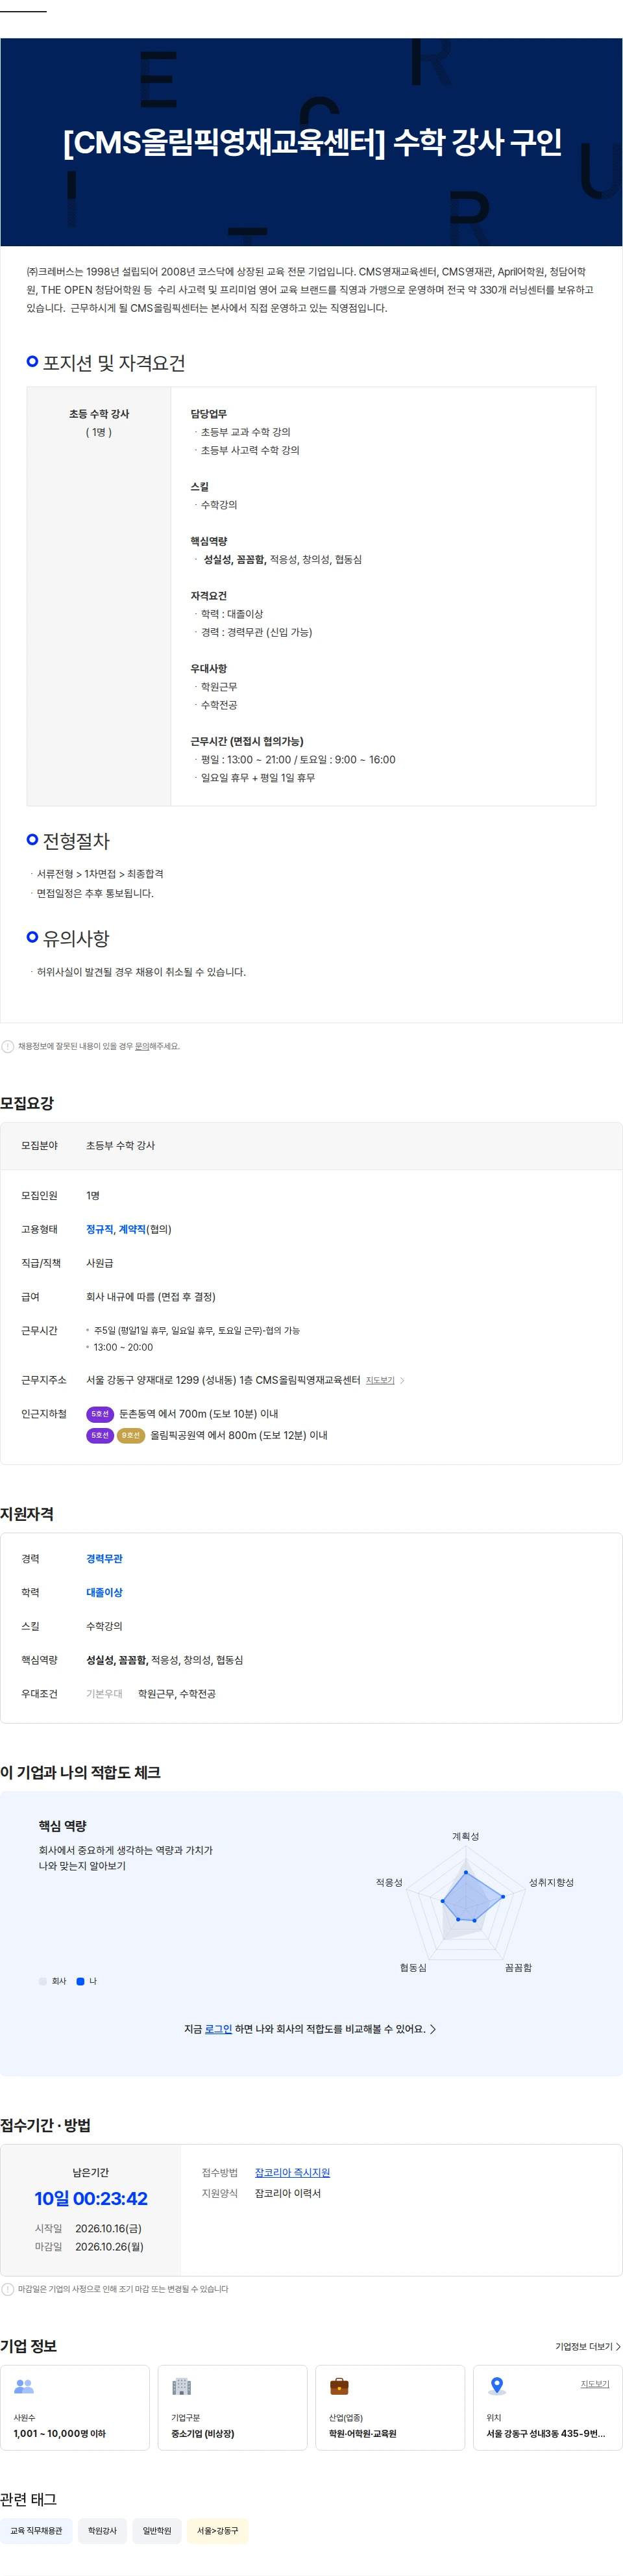
Task: Click the 전형절차 heading
Action: [x=76, y=841]
